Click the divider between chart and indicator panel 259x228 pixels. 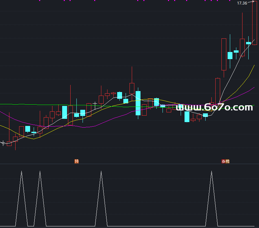tap(129, 164)
